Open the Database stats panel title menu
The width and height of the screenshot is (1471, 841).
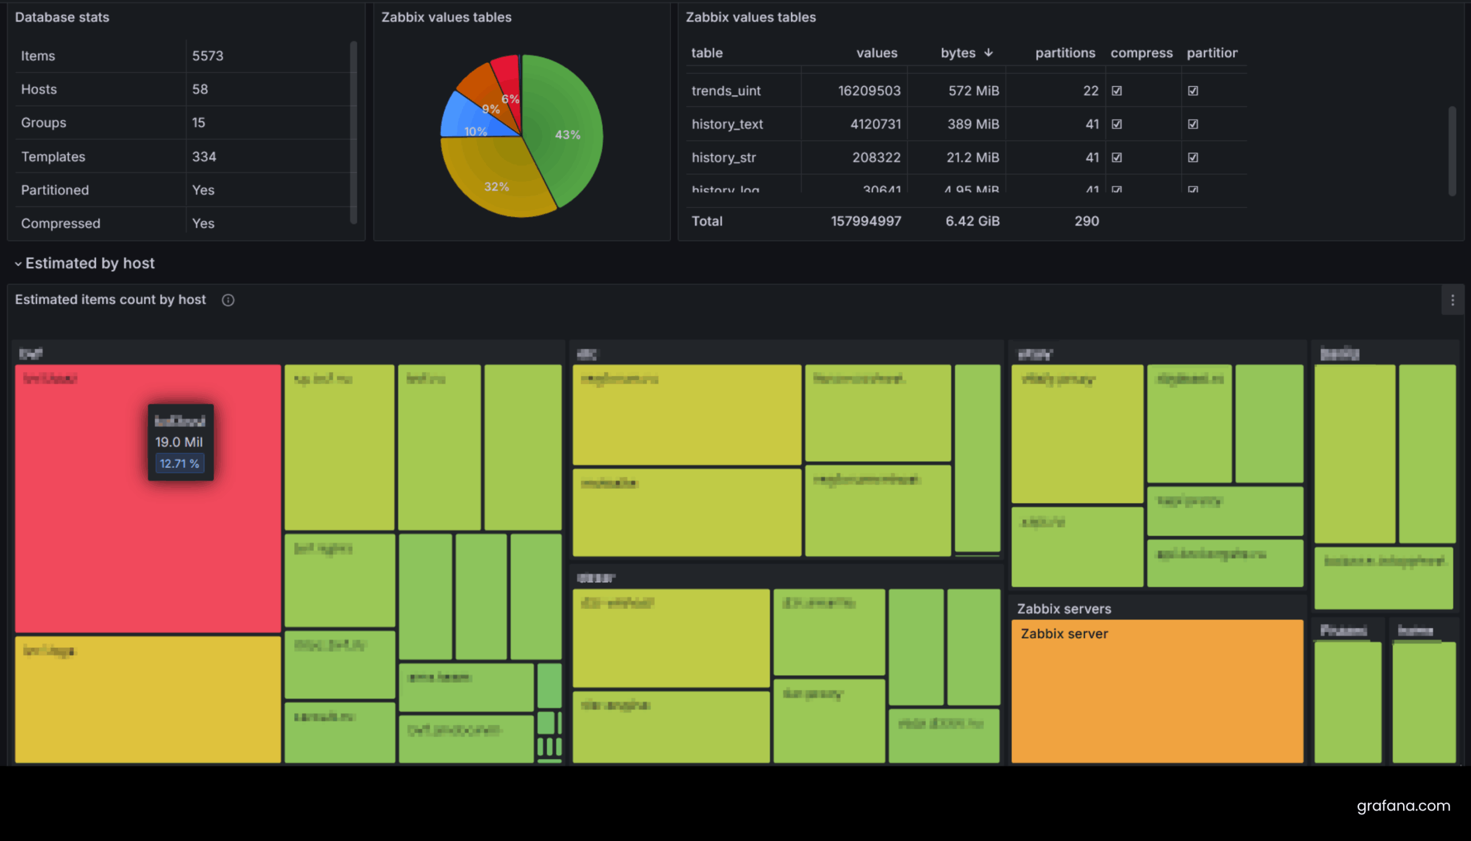(62, 17)
